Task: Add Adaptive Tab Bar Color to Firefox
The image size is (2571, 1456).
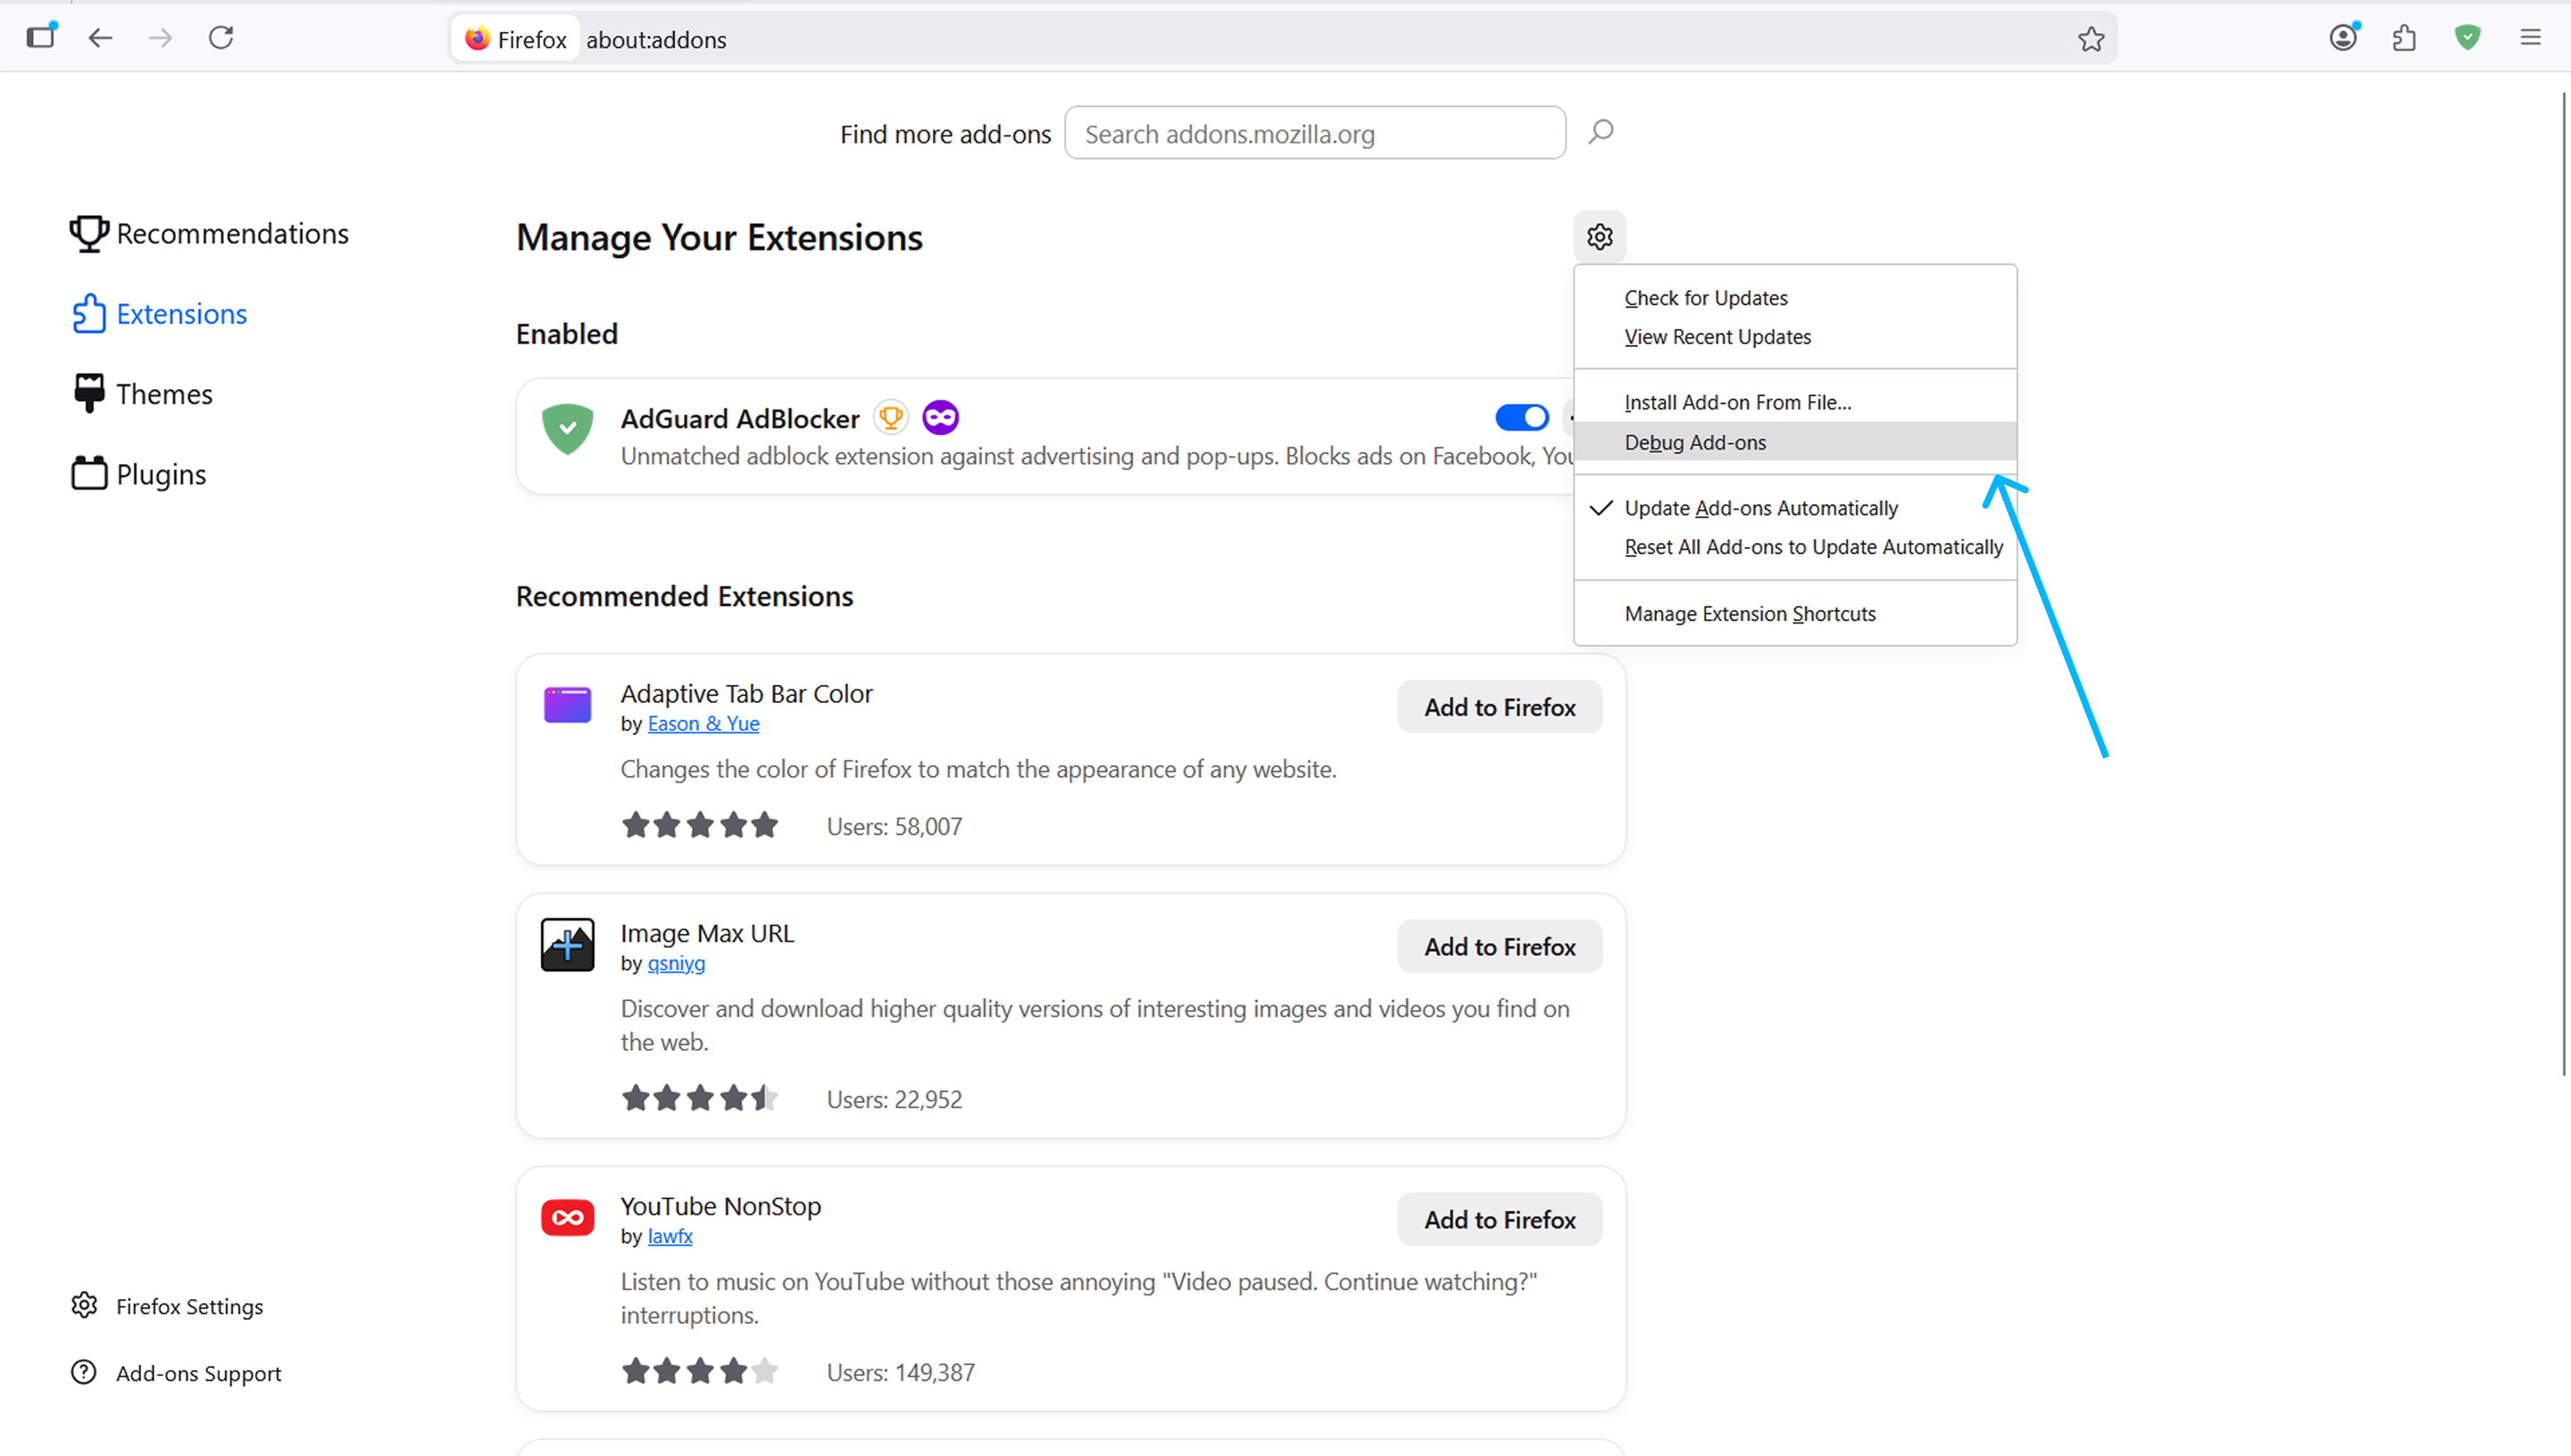Action: tap(1500, 707)
